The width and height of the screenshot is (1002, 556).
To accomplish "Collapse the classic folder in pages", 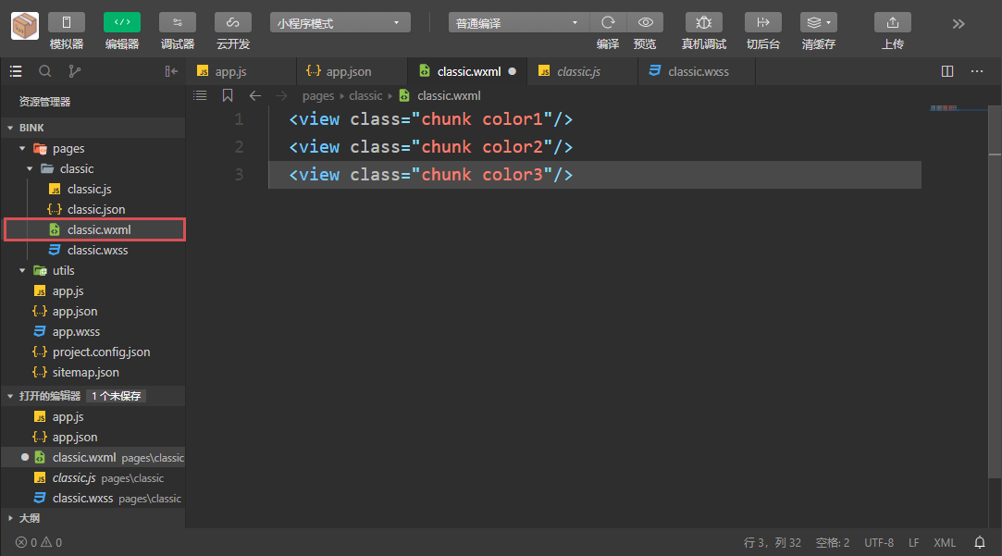I will tap(30, 168).
